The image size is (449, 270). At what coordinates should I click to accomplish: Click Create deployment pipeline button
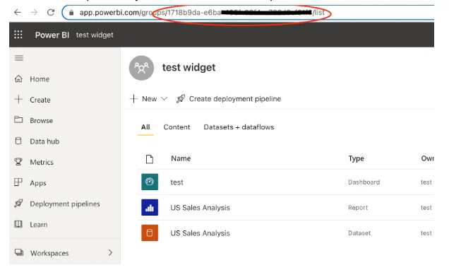click(x=229, y=99)
